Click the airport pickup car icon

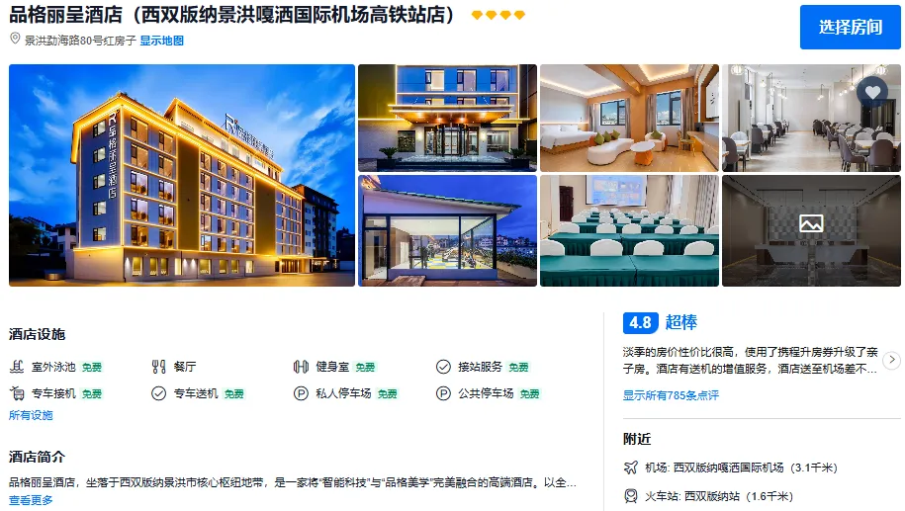point(17,393)
